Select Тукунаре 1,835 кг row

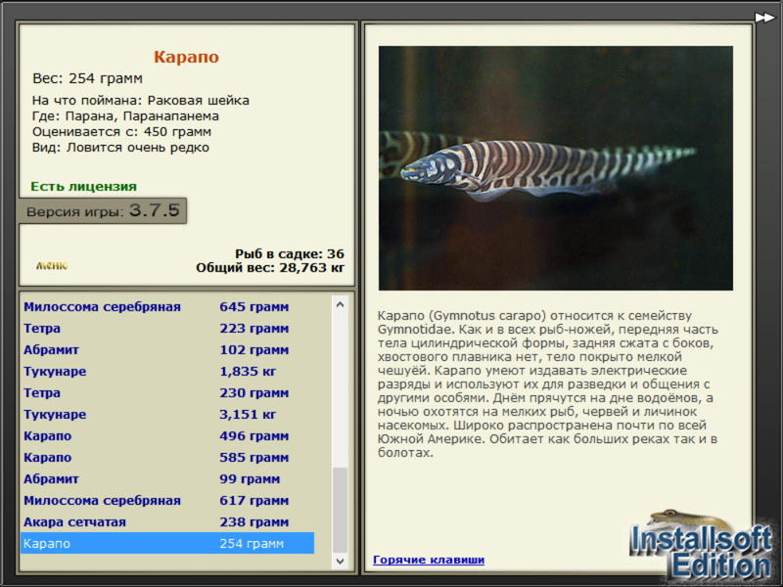tap(167, 371)
